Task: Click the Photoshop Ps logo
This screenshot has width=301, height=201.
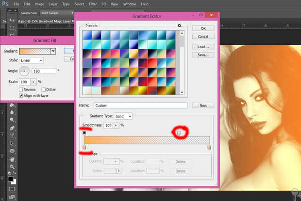Action: [5, 4]
